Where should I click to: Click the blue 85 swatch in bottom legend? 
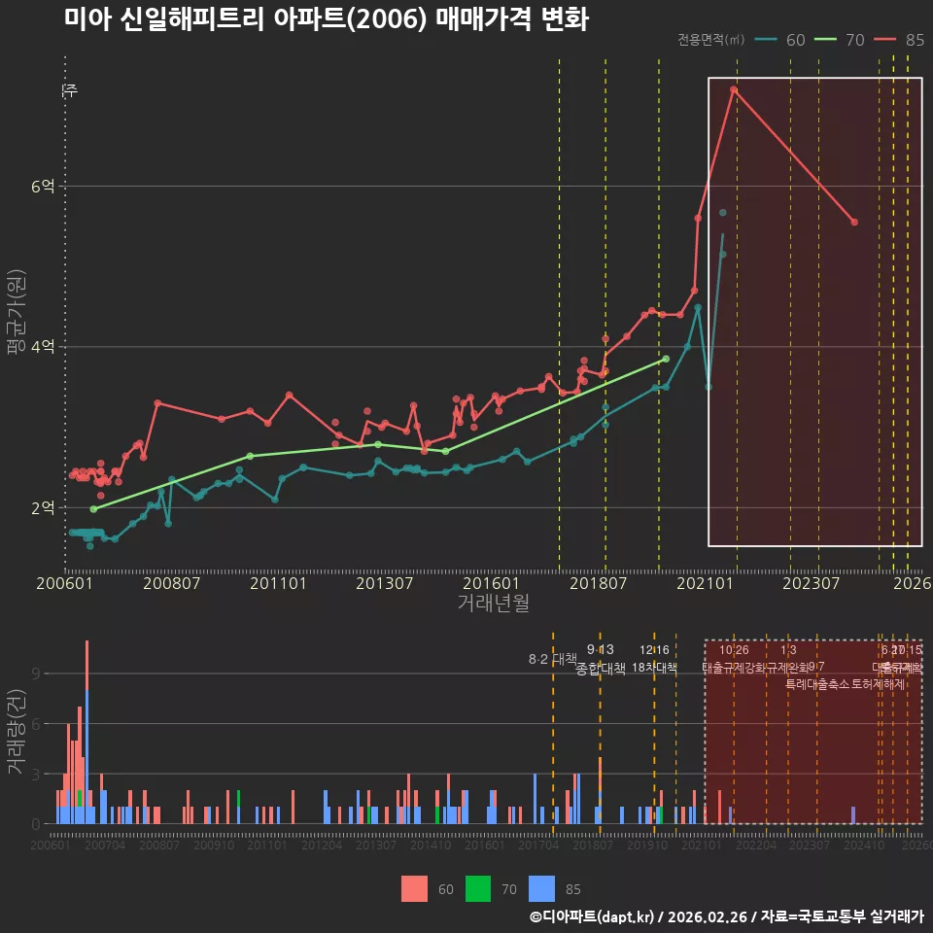[x=541, y=889]
